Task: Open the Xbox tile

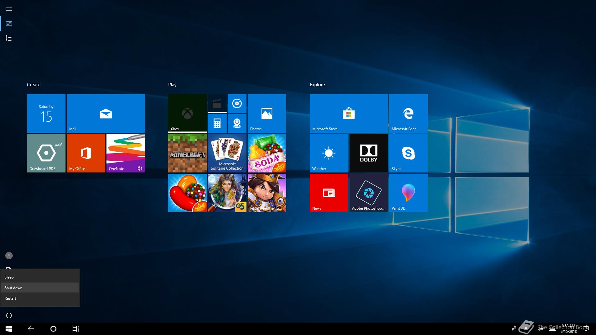Action: point(187,114)
